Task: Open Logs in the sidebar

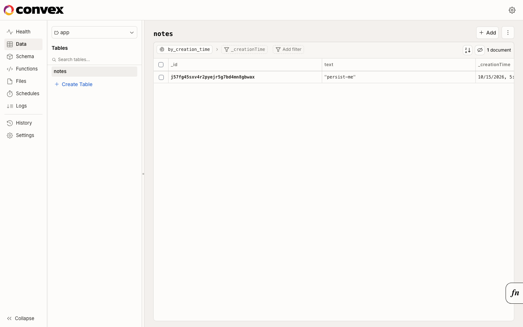Action: [x=23, y=106]
